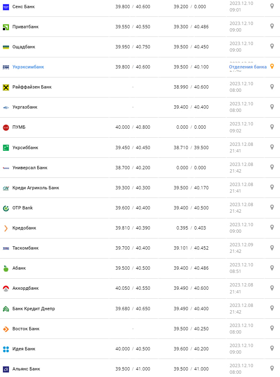Click the location pin for Альянс Банк
The image size is (280, 377).
coord(272,368)
